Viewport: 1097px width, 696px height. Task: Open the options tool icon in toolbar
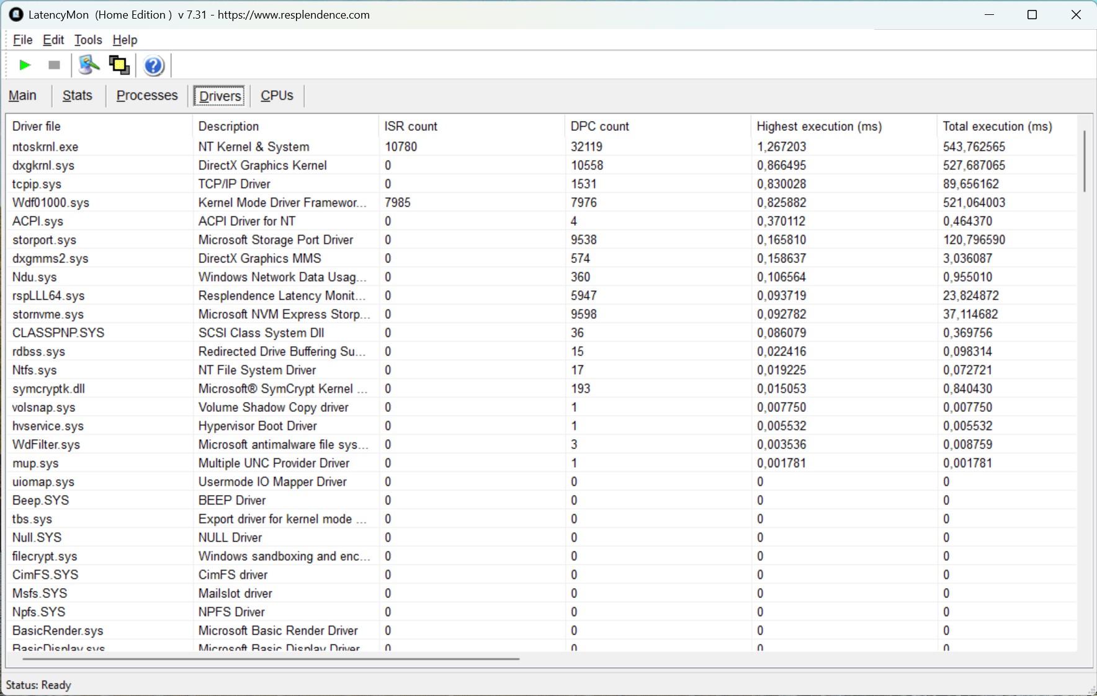tap(89, 65)
